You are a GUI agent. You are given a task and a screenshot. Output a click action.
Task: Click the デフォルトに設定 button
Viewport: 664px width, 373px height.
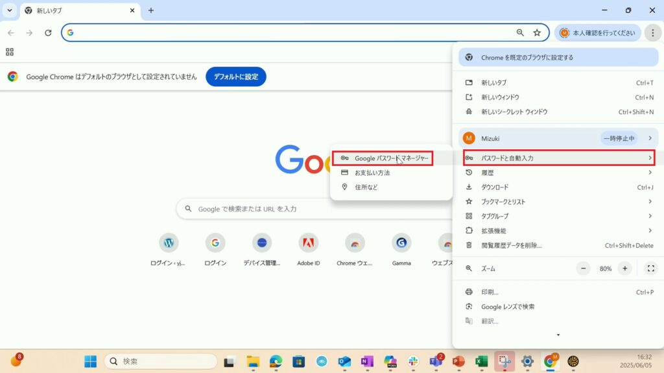point(236,77)
